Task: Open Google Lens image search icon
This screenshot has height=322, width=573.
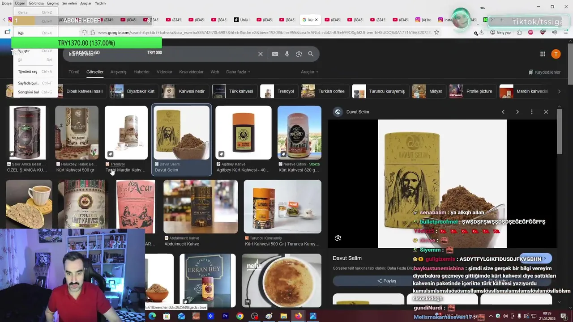Action: 299,54
